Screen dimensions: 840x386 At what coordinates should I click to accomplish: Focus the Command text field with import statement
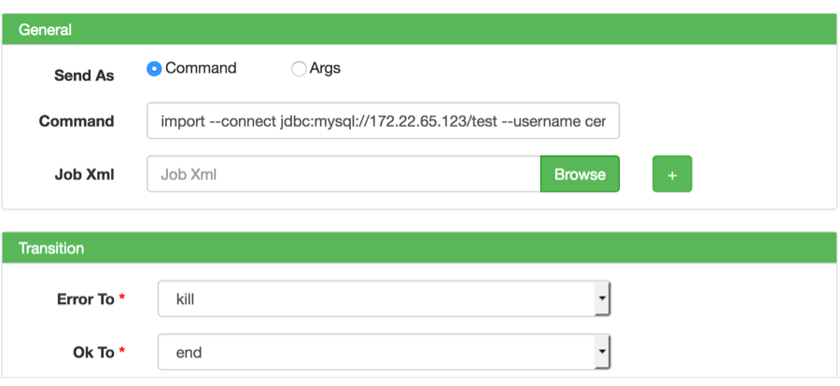pos(383,121)
